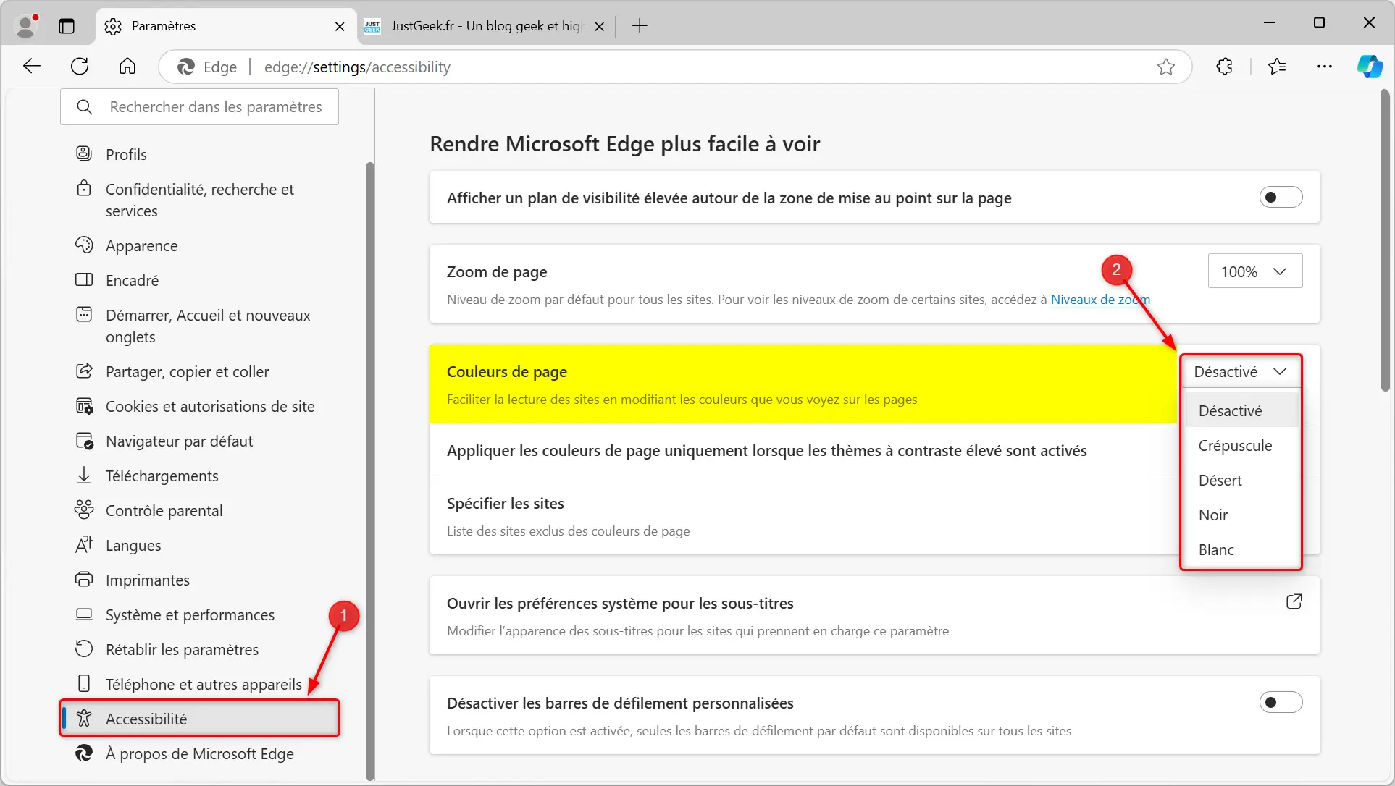The width and height of the screenshot is (1395, 786).
Task: Open Système et performances settings
Action: tap(190, 614)
